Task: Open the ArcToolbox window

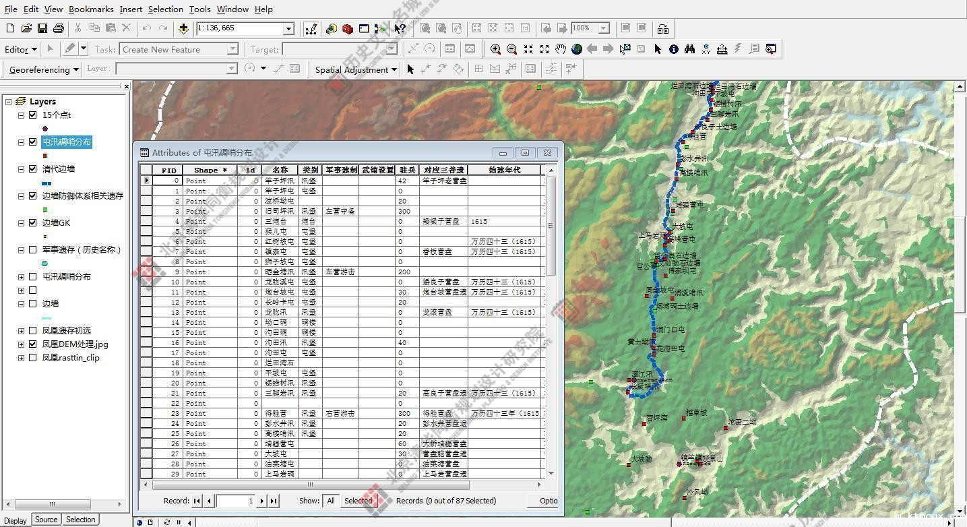Action: tap(348, 28)
